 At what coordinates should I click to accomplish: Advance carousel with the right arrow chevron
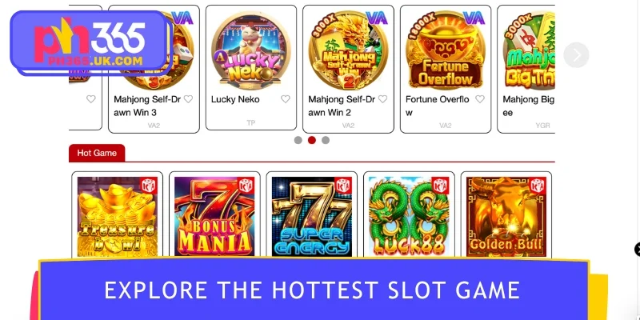(x=576, y=55)
